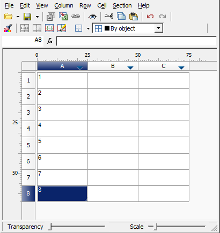Expand the Open folder dropdown arrow

(18, 17)
